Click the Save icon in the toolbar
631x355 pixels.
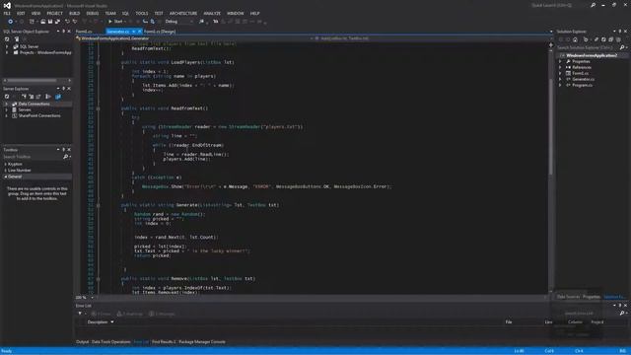pyautogui.click(x=50, y=22)
